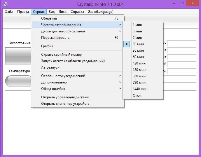Choose Обновить from the Сервис menu

coord(77,18)
